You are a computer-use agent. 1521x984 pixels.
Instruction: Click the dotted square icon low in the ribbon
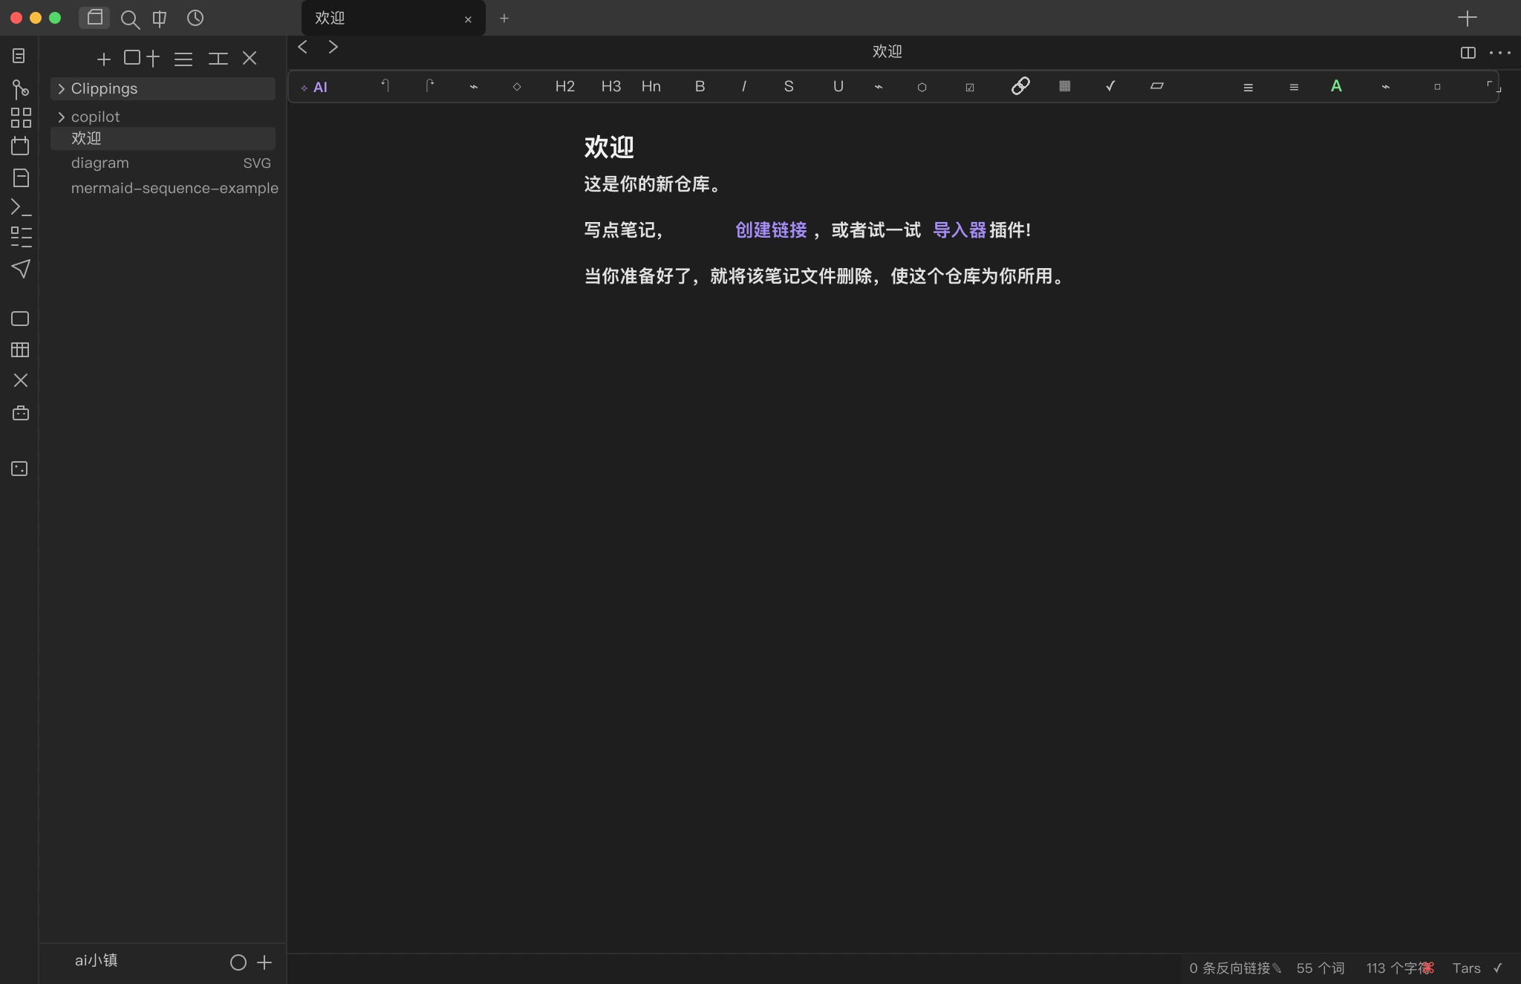point(20,469)
